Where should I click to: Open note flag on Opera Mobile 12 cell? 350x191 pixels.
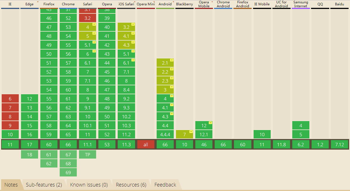click(x=210, y=123)
